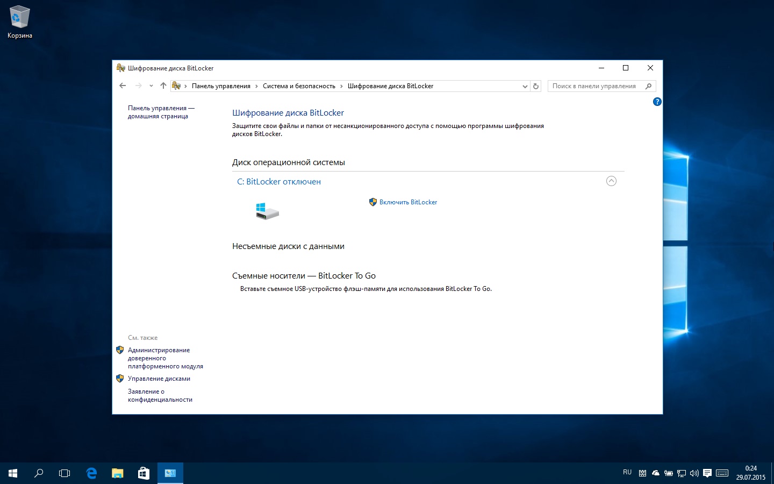Image resolution: width=774 pixels, height=484 pixels.
Task: Open the address bar history dropdown
Action: 525,86
